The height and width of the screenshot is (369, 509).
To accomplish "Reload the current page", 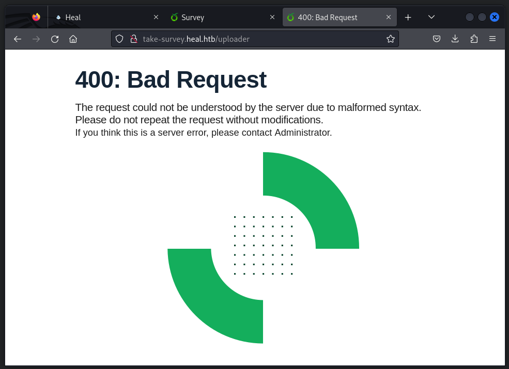I will click(55, 39).
